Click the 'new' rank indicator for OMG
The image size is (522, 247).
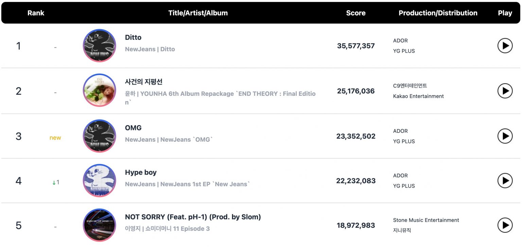click(x=55, y=138)
